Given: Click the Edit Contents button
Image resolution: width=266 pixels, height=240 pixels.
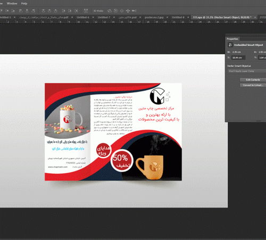Looking at the screenshot, I should pos(253,80).
